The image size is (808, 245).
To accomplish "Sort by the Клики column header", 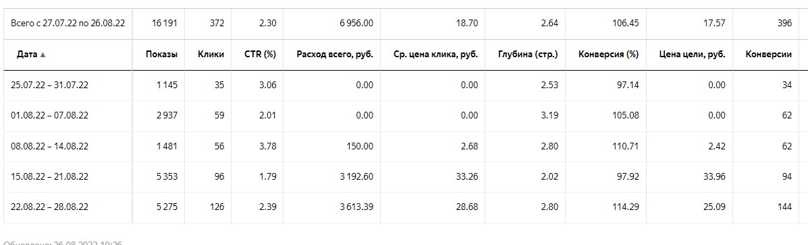I will pyautogui.click(x=211, y=55).
